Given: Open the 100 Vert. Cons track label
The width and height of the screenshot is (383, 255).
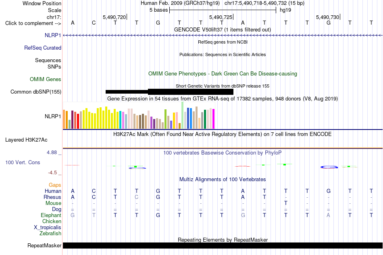Looking at the screenshot, I should click(23, 162).
